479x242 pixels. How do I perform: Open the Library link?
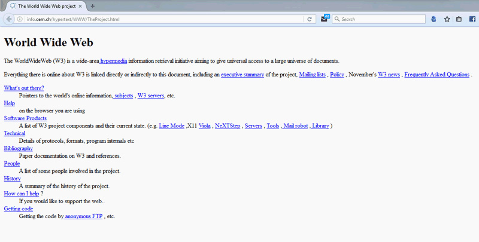tap(320, 126)
